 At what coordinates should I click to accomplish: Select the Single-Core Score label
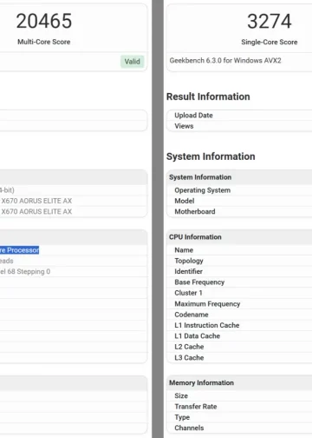pyautogui.click(x=270, y=42)
